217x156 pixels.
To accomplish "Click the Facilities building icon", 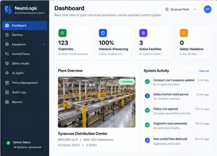I will [7, 35].
